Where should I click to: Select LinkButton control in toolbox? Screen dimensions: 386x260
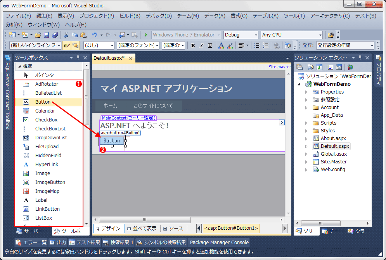click(48, 209)
